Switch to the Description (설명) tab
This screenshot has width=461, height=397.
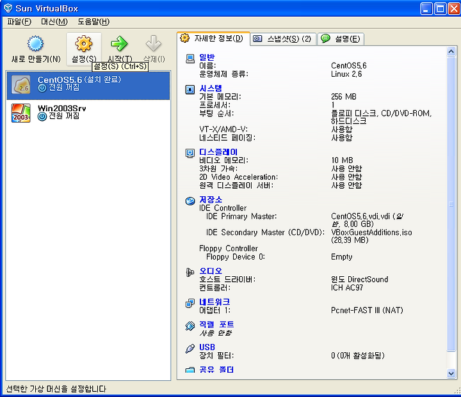click(341, 39)
